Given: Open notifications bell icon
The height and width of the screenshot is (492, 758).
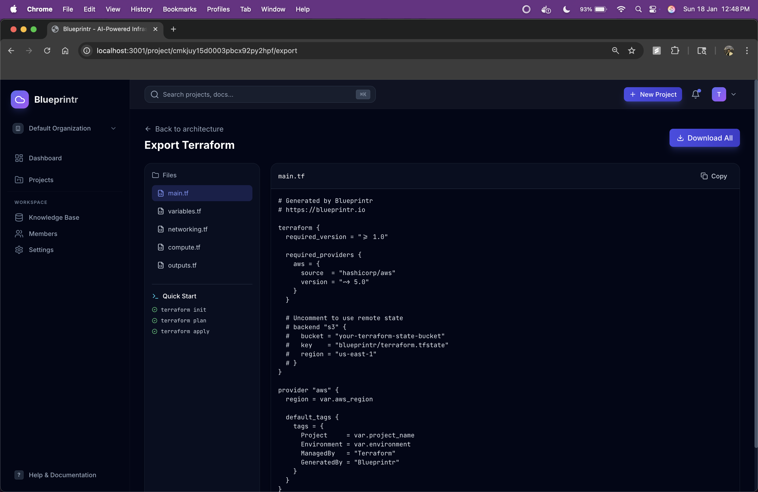Looking at the screenshot, I should click(695, 94).
